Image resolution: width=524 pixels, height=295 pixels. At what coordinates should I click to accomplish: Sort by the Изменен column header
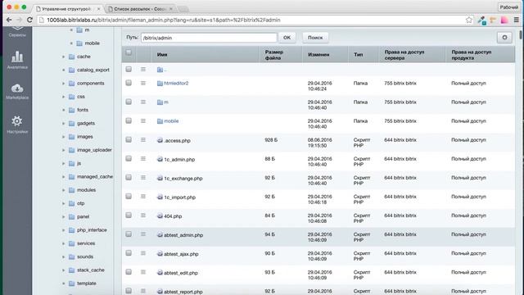(x=318, y=55)
